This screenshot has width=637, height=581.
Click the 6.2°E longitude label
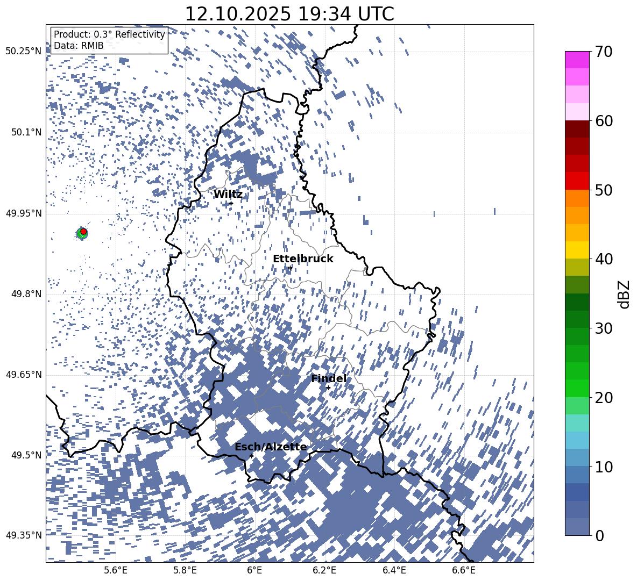coord(324,570)
